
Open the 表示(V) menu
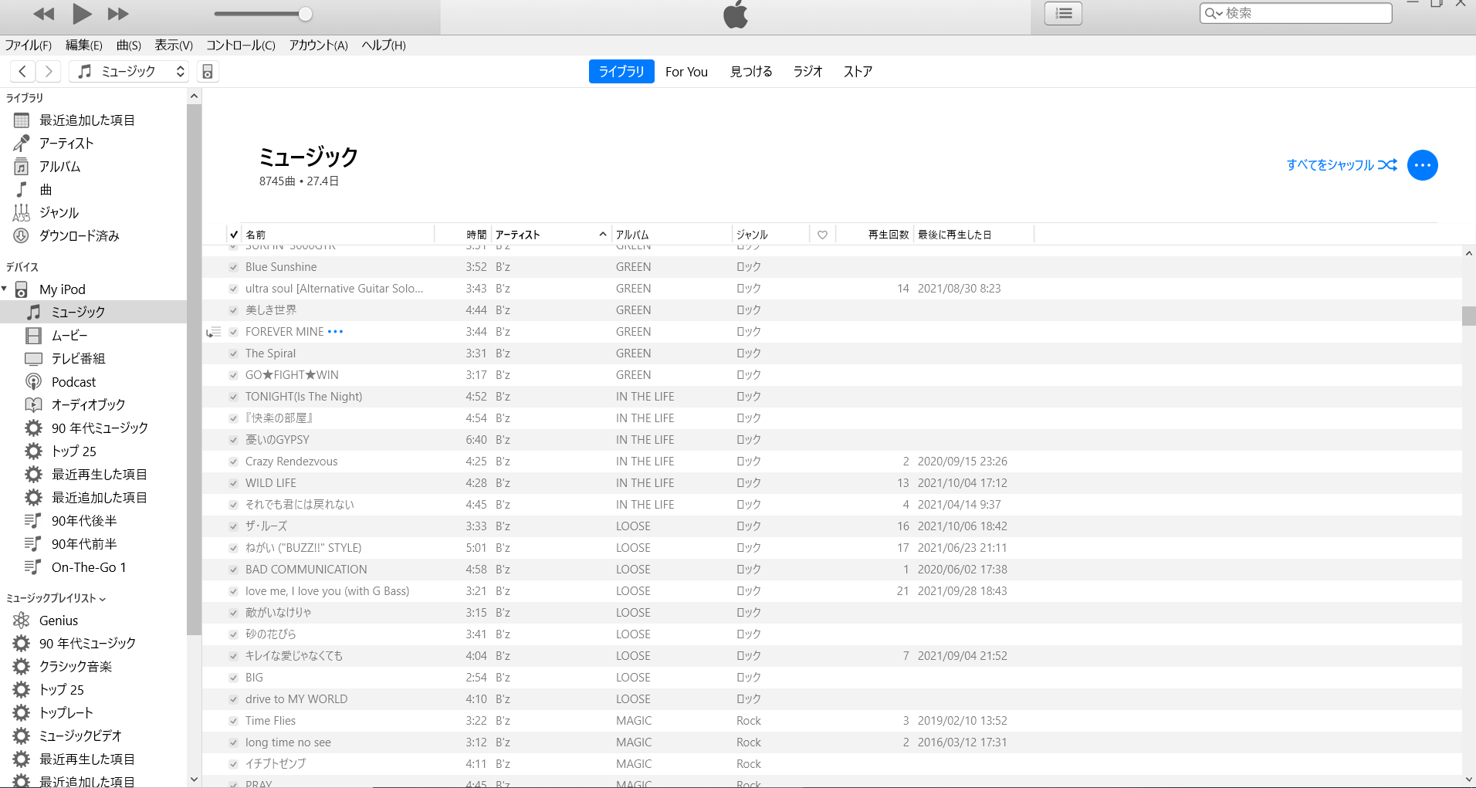click(x=174, y=45)
